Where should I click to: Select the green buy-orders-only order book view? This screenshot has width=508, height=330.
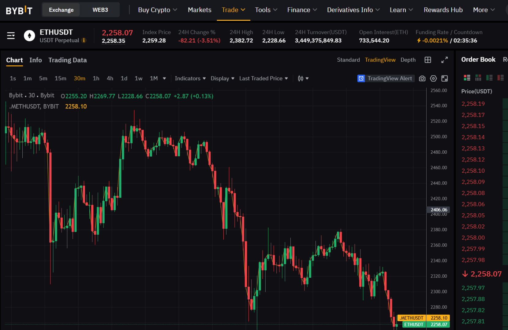point(489,78)
